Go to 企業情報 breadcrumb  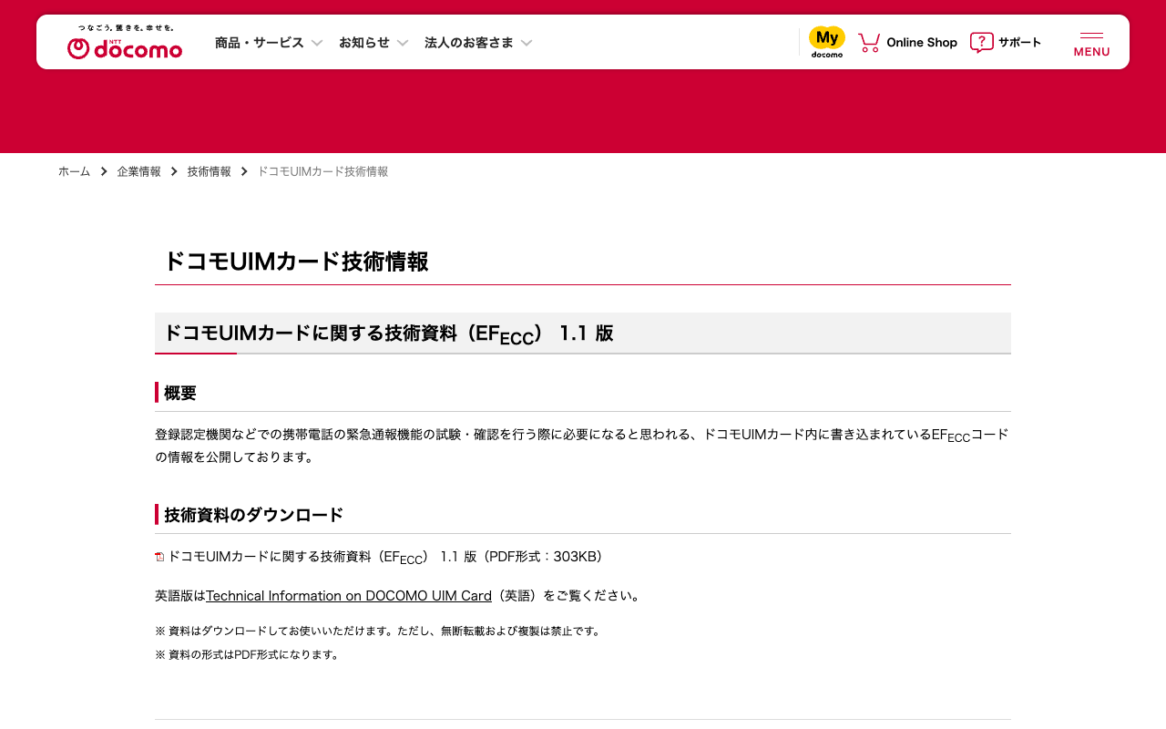[138, 171]
